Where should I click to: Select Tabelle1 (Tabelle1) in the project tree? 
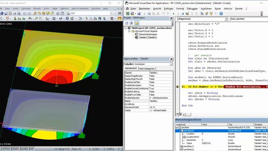point(148,37)
